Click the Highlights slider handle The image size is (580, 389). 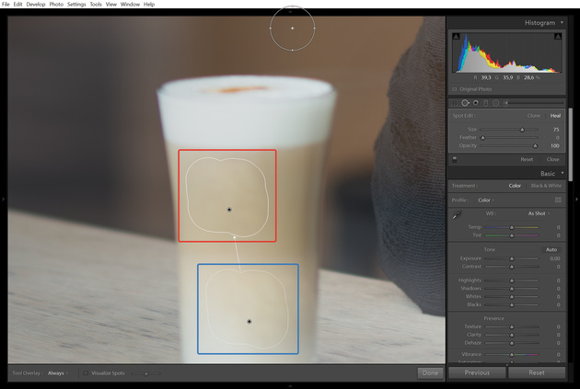point(512,280)
